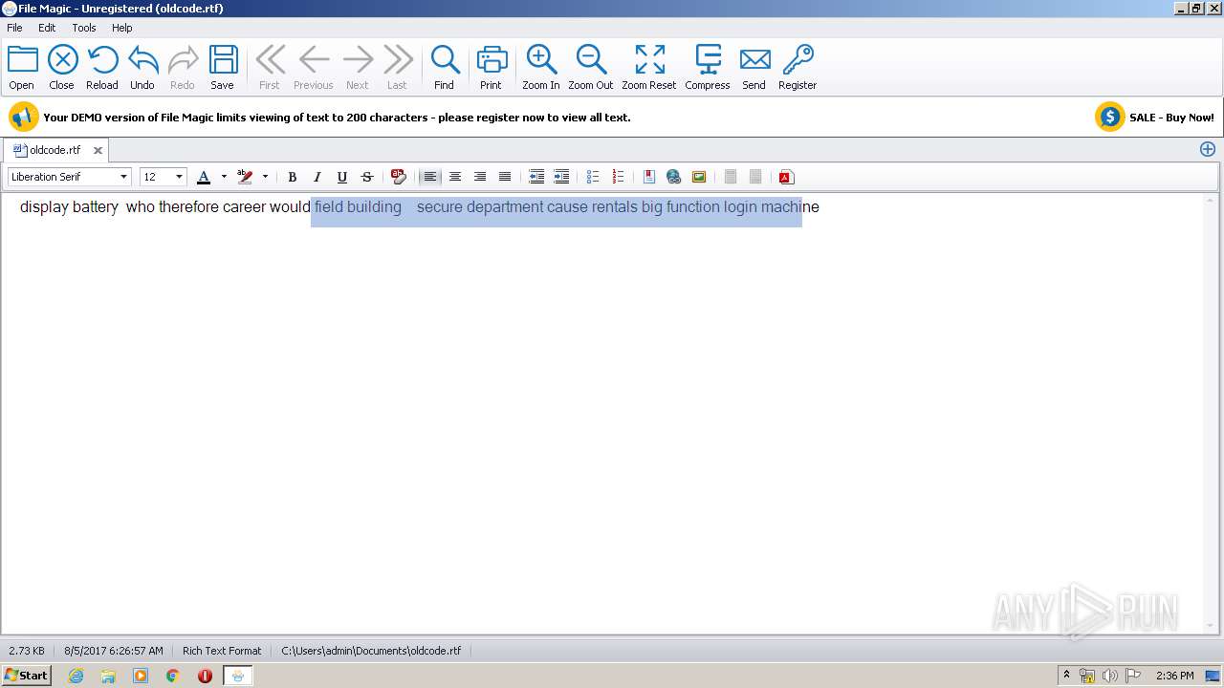
Task: Click the megaphone demo notice icon
Action: point(23,117)
